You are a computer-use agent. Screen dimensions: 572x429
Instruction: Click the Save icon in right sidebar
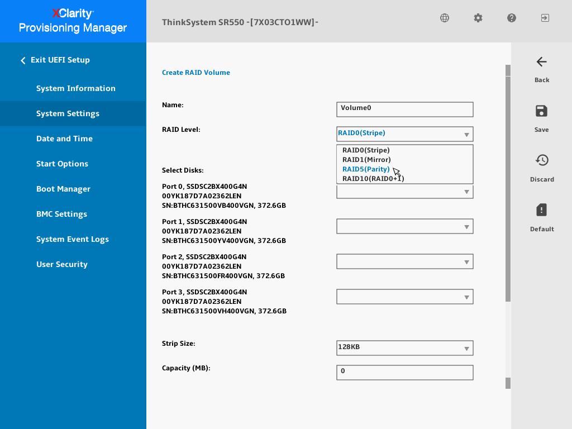(x=541, y=111)
